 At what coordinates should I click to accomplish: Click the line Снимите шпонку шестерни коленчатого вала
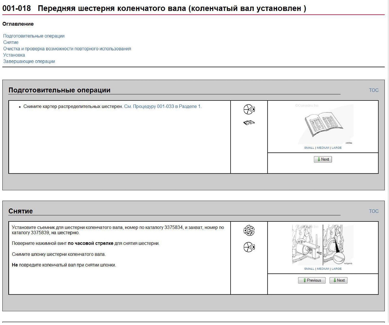click(59, 254)
